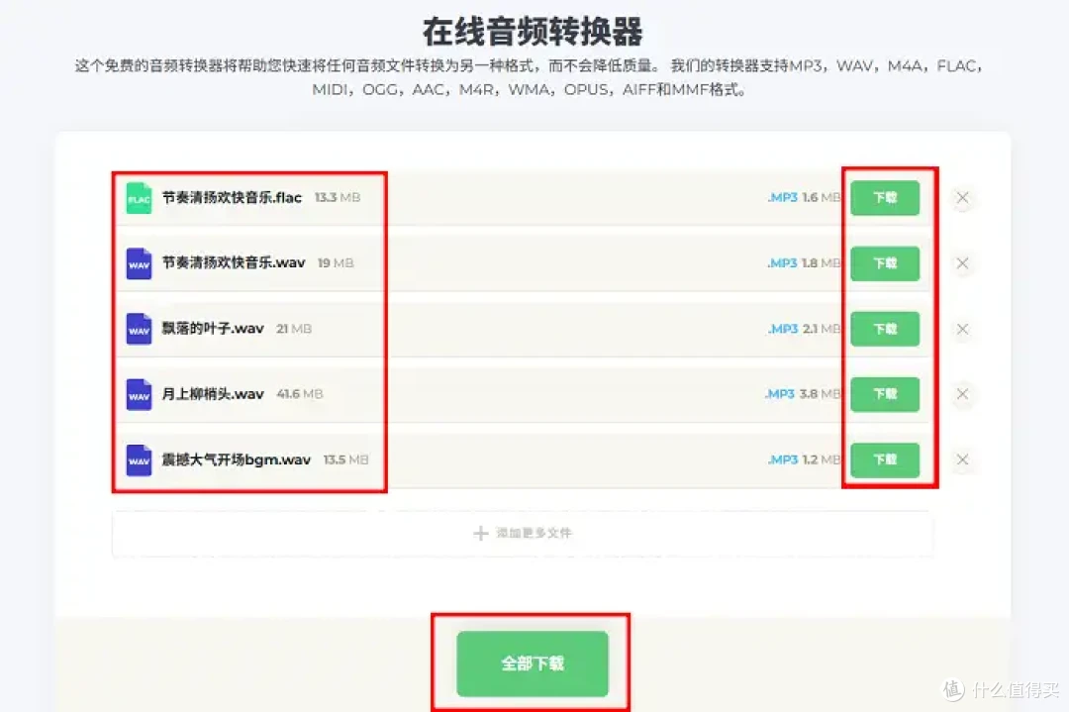Click the WAV file icon for 月上柳梢头.wav
The image size is (1069, 712).
140,394
